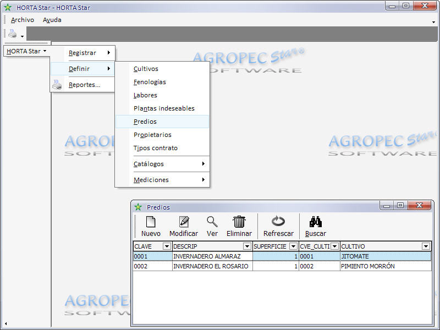This screenshot has height=330, width=440.
Task: Expand the Mediciones submenu
Action: 162,180
